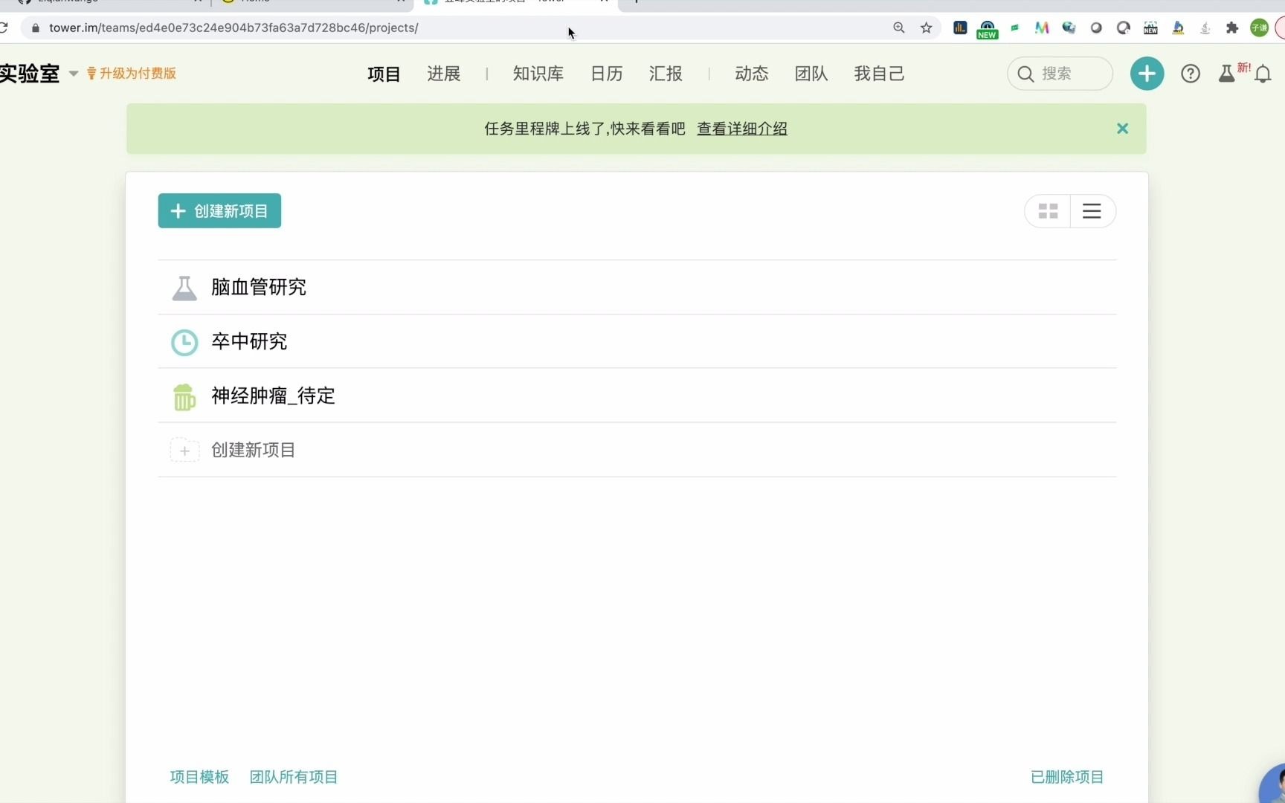This screenshot has width=1285, height=803.
Task: Open the small green flag extension
Action: coord(1014,28)
